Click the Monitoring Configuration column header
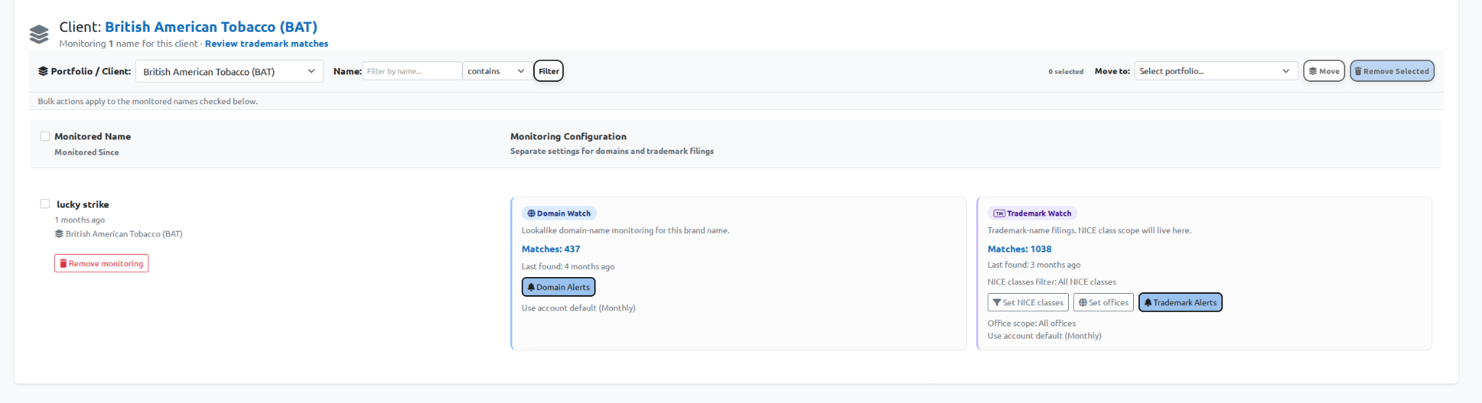The height and width of the screenshot is (403, 1482). [568, 136]
